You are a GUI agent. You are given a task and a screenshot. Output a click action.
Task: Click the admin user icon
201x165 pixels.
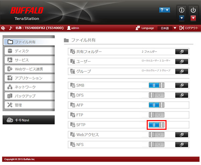click(x=69, y=28)
